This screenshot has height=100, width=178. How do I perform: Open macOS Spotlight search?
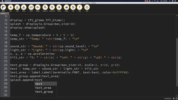point(170,1)
